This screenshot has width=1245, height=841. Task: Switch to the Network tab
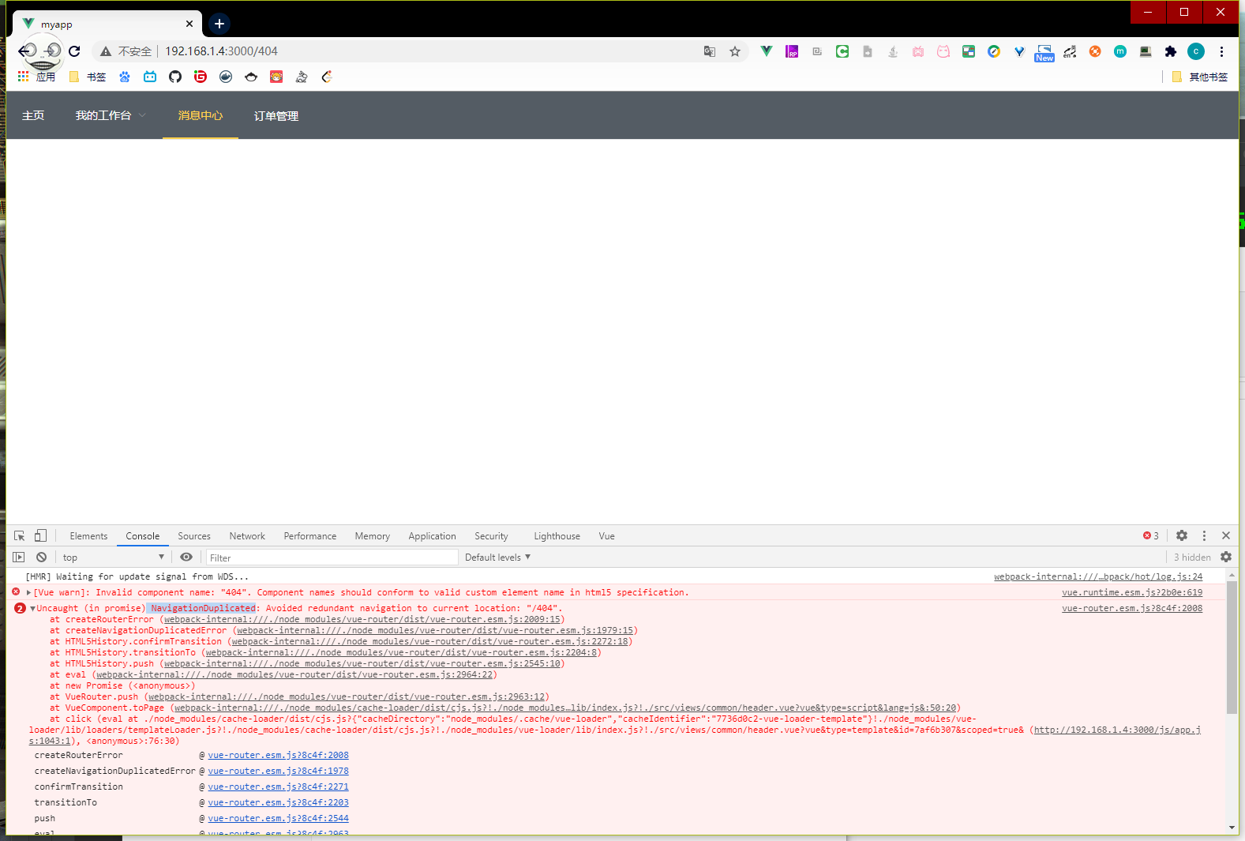coord(247,536)
